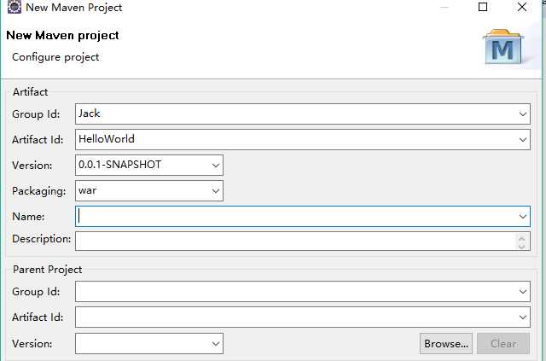The height and width of the screenshot is (361, 546).
Task: Close the New Maven Project dialog
Action: point(522,7)
